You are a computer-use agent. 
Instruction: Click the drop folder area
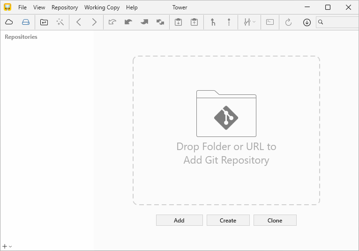pos(226,130)
